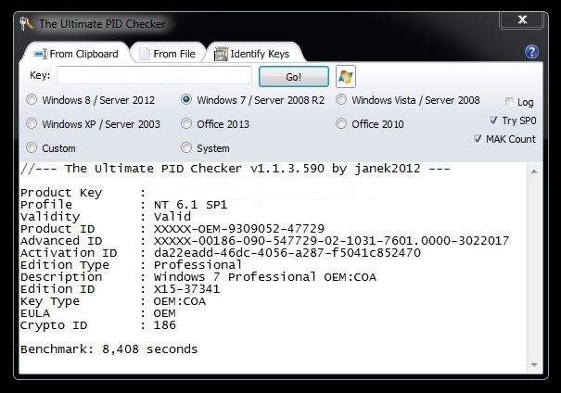Switch to the From Clipboard tab

76,54
